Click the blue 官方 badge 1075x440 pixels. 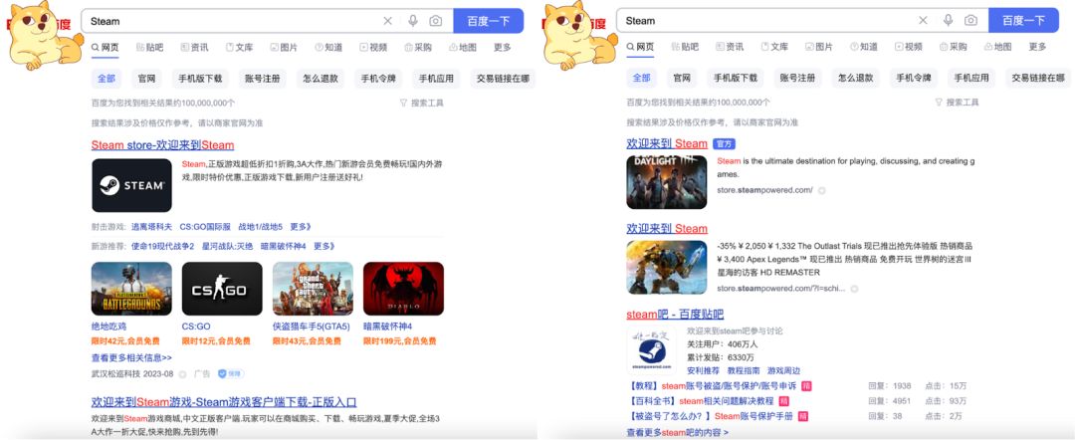(x=724, y=144)
